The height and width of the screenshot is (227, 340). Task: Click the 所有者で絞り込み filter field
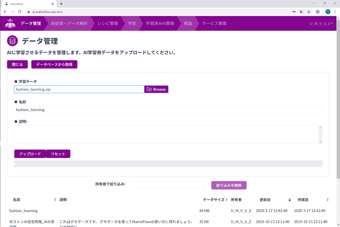tap(168, 185)
